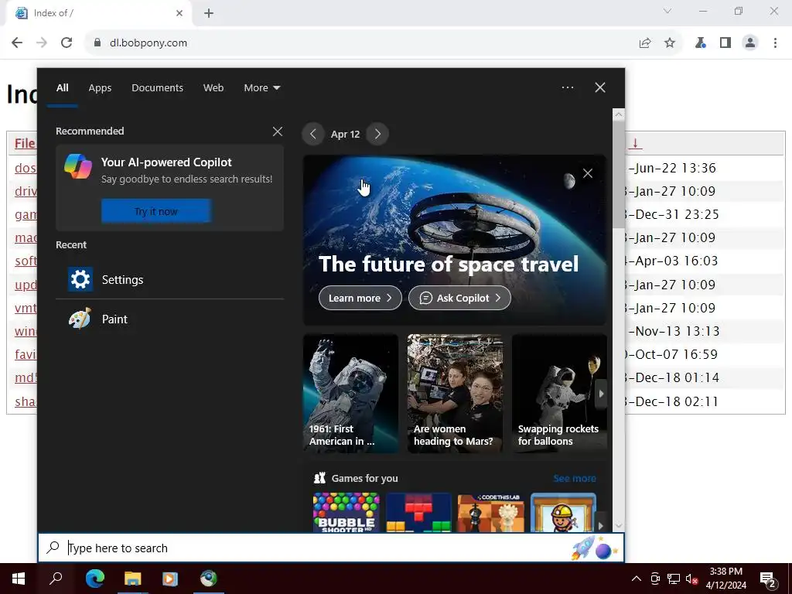Close the search panel
This screenshot has height=594, width=792.
pos(600,87)
